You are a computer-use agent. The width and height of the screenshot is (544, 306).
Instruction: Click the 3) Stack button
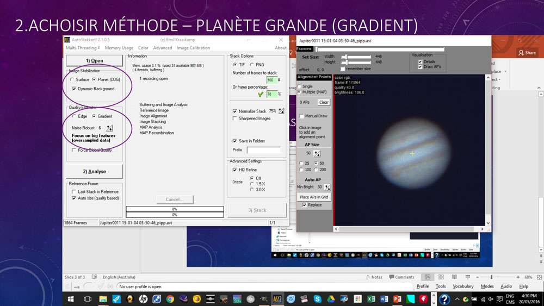[x=257, y=210]
